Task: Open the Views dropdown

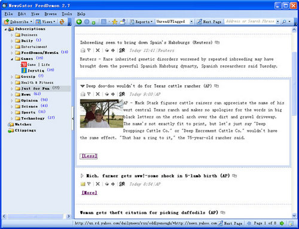Action: click(45, 21)
